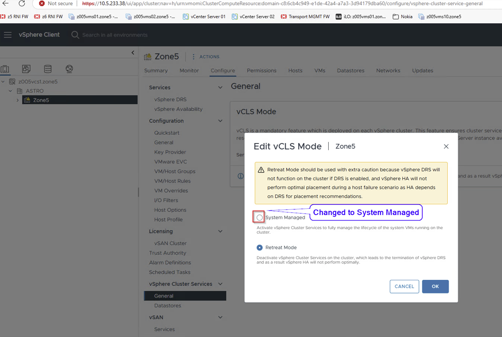Open VMs and Templates inventory view icon
The image size is (502, 337).
tap(26, 69)
